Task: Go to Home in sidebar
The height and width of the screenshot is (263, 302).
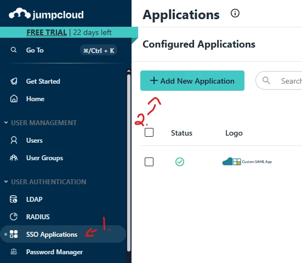Action: click(35, 99)
